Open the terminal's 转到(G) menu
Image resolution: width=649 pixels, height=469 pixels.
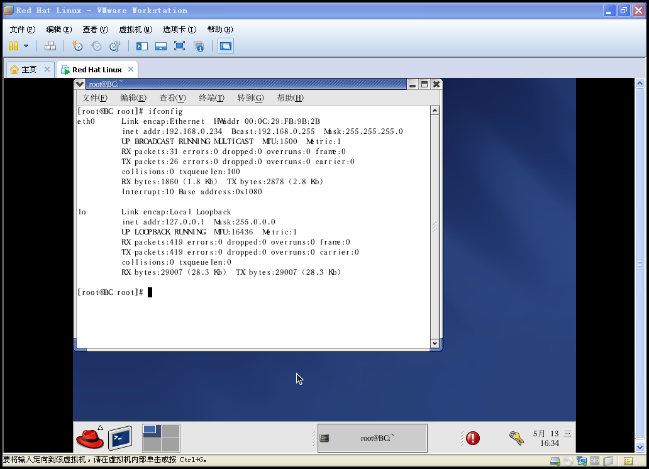pyautogui.click(x=250, y=97)
